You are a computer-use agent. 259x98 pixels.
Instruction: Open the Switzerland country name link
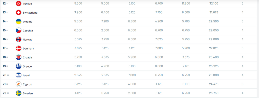pyautogui.click(x=30, y=13)
